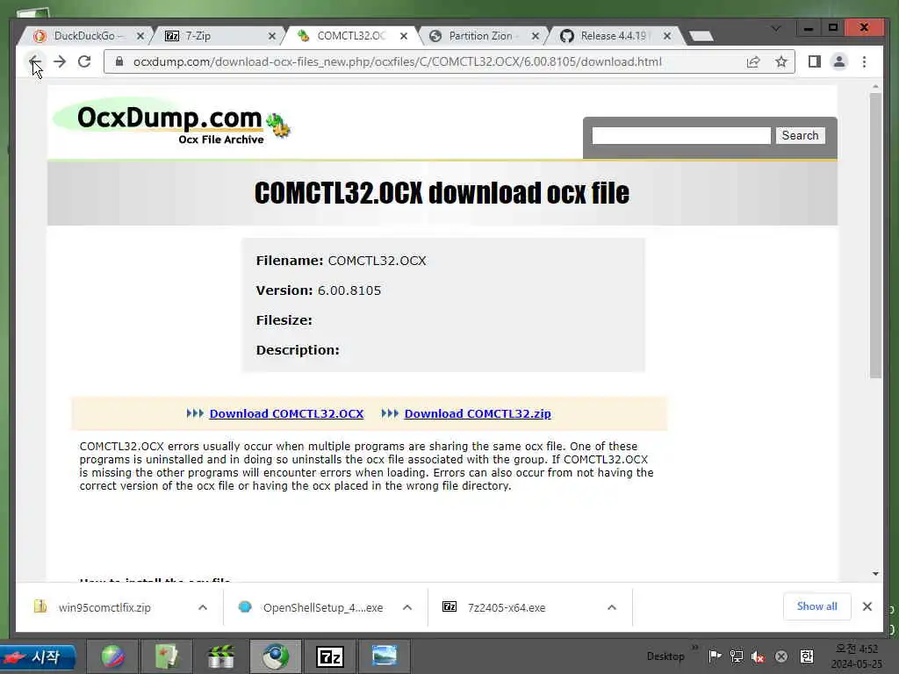
Task: Open the clapperboard media taskbar icon
Action: click(x=220, y=656)
